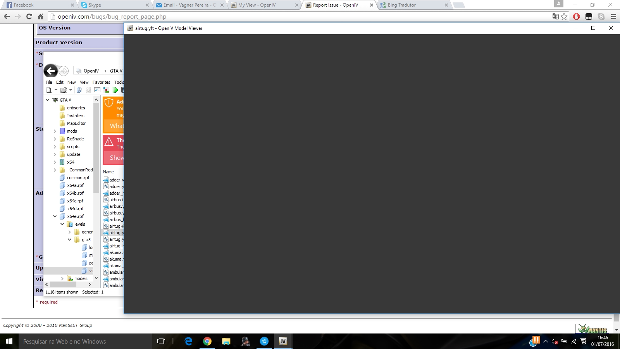Open OpenIV from the Windows taskbar
620x349 pixels.
[283, 341]
